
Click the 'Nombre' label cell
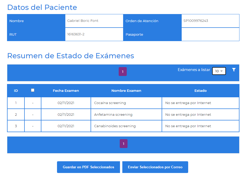pyautogui.click(x=36, y=21)
